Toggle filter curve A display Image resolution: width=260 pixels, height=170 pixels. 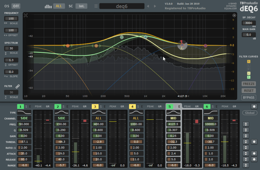(249, 61)
